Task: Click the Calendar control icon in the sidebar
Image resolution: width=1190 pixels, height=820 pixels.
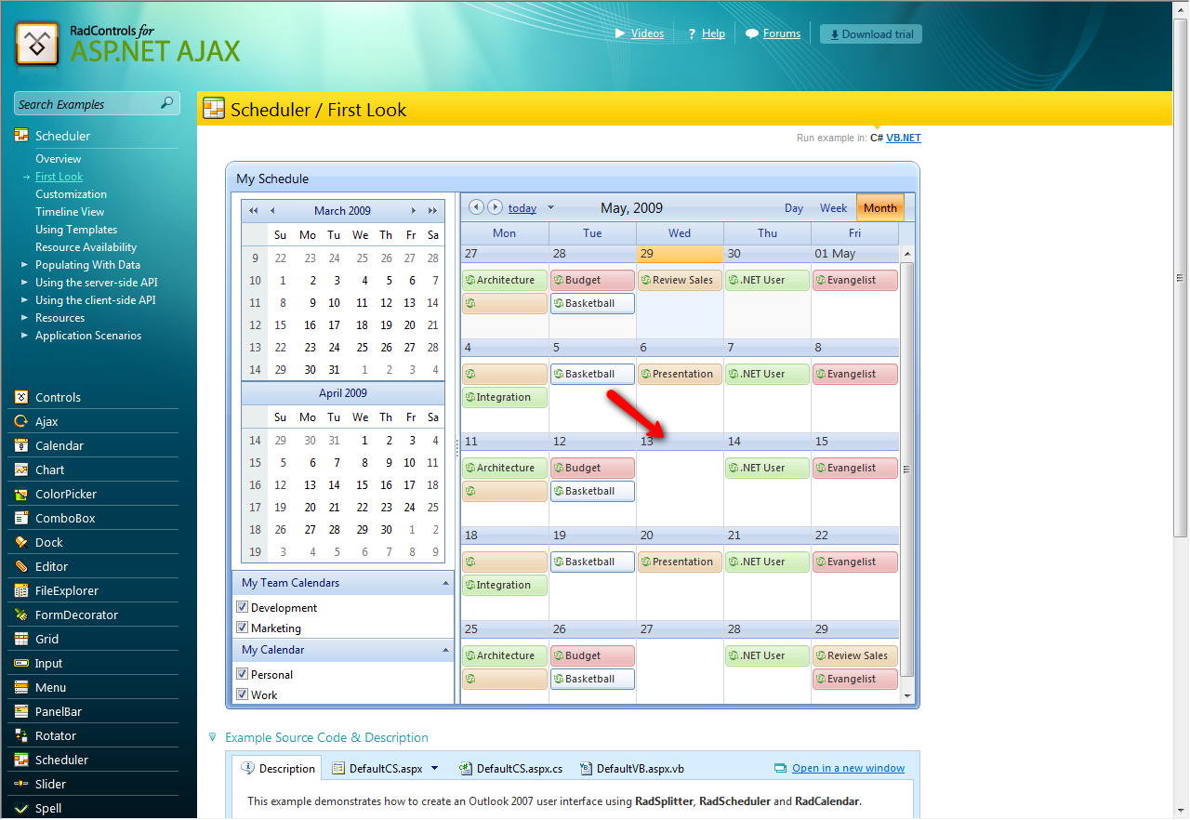Action: click(21, 445)
